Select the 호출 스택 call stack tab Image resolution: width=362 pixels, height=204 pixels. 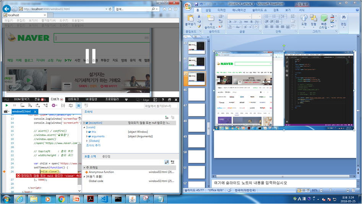click(x=90, y=157)
